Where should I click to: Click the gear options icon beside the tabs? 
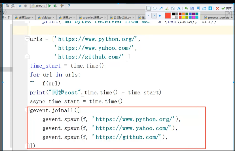pyautogui.click(x=4, y=17)
